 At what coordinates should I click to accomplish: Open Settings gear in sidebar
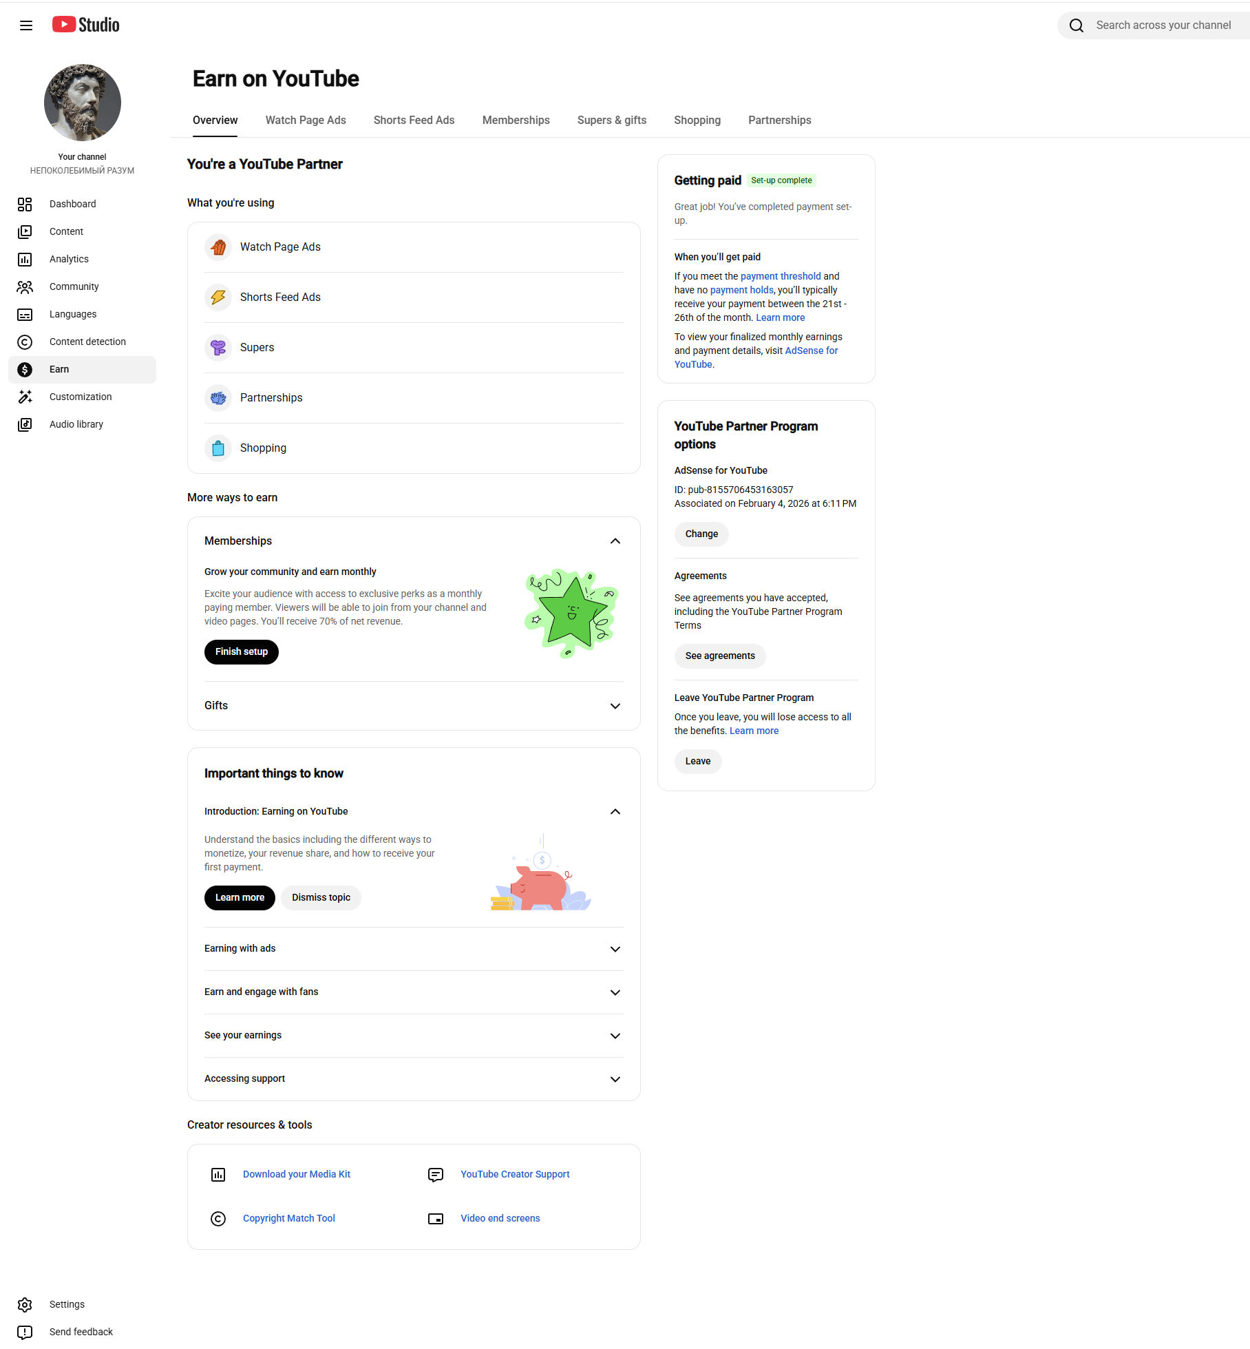[25, 1304]
